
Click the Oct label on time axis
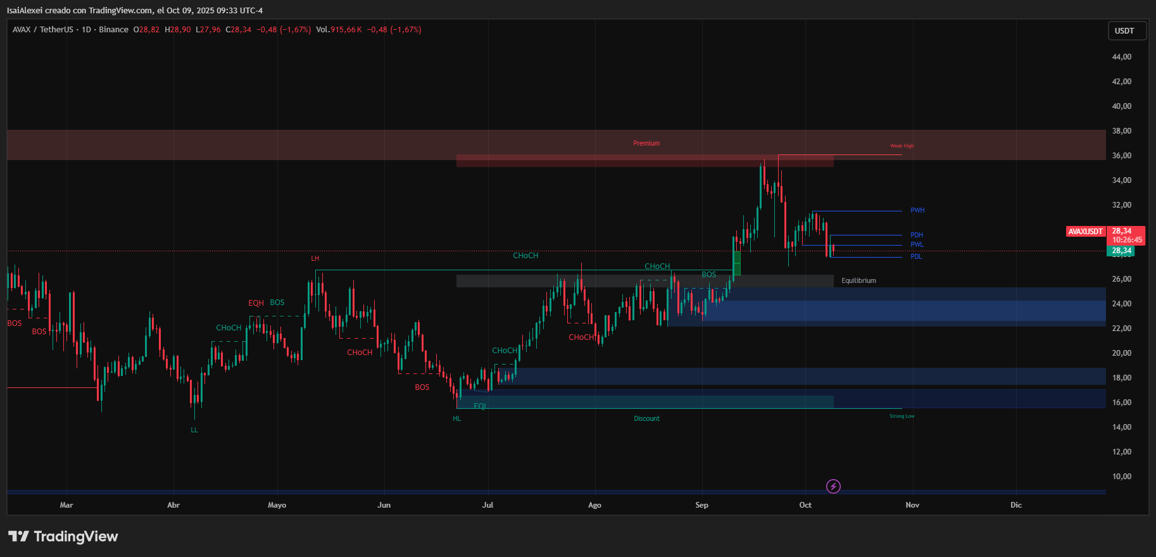tap(805, 505)
